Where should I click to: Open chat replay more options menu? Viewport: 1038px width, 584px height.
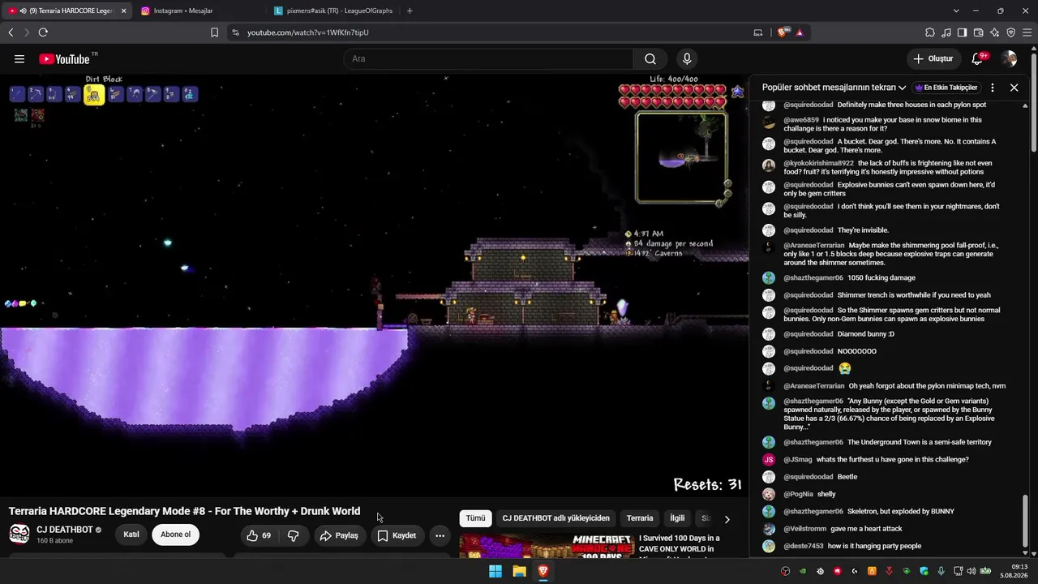993,88
